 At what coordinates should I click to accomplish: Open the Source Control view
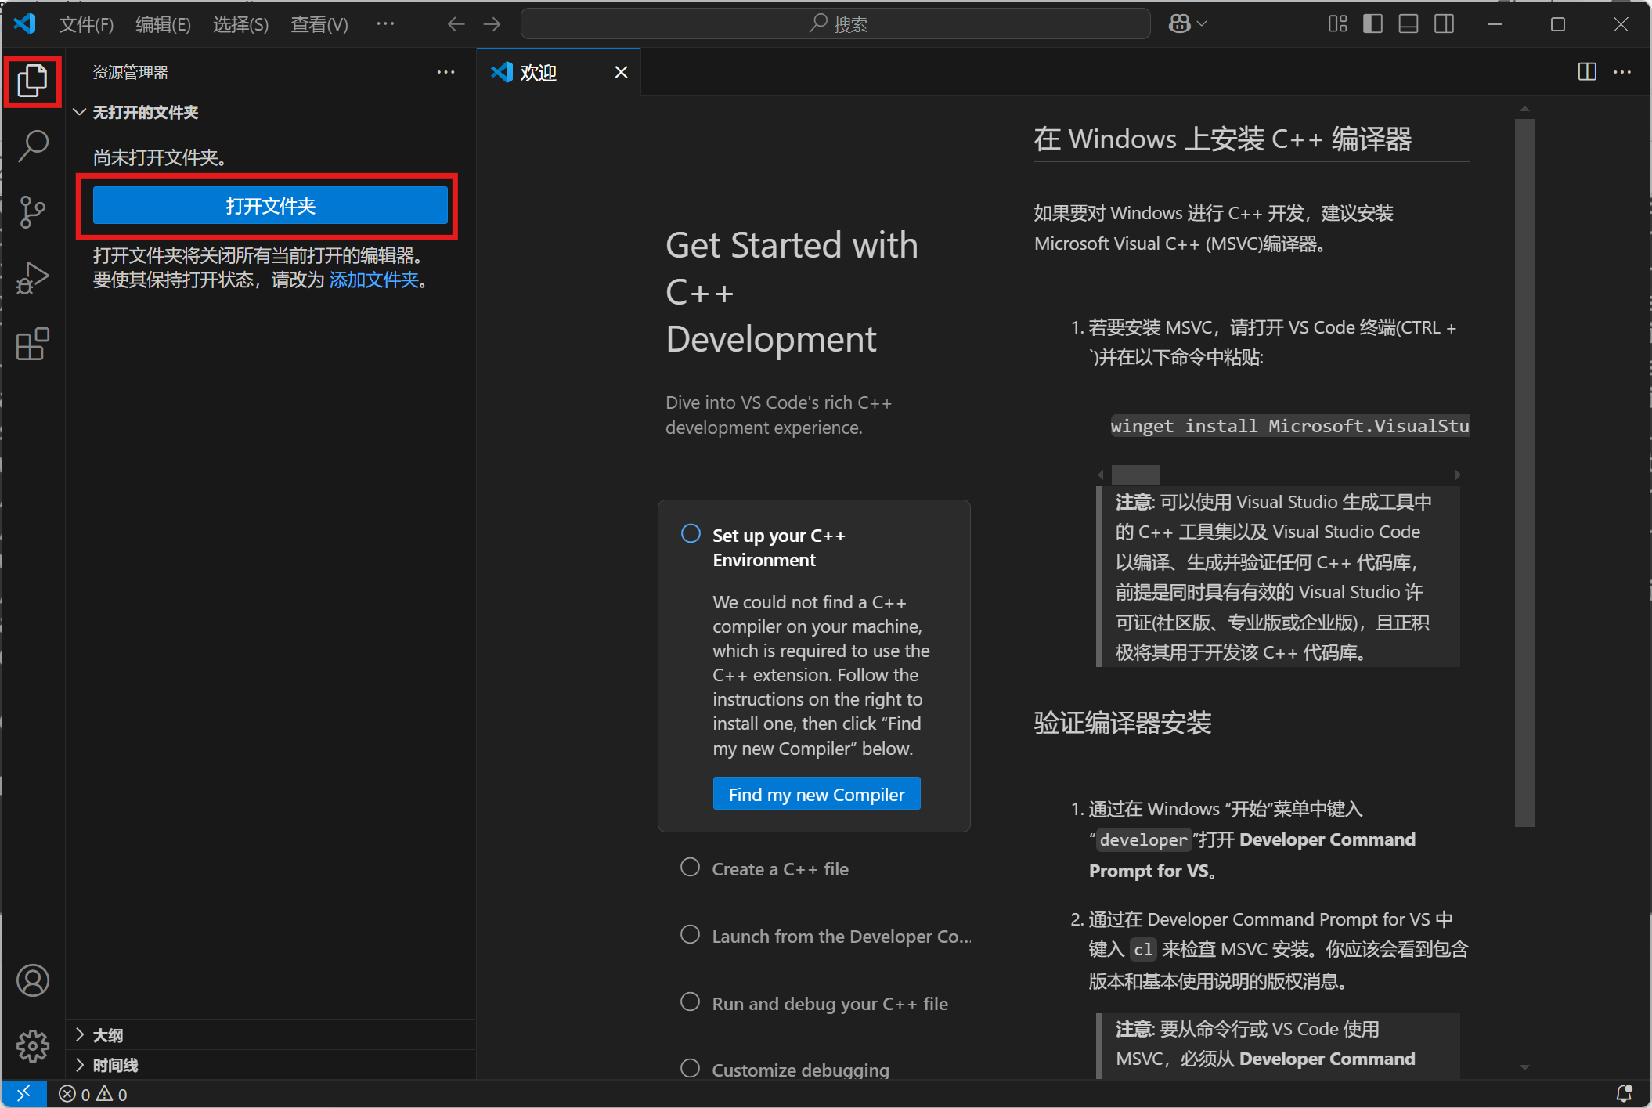pos(33,211)
